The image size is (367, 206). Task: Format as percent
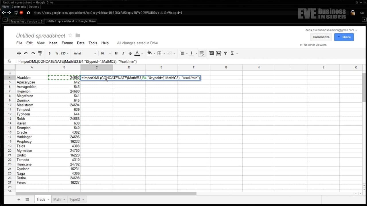(x=56, y=53)
